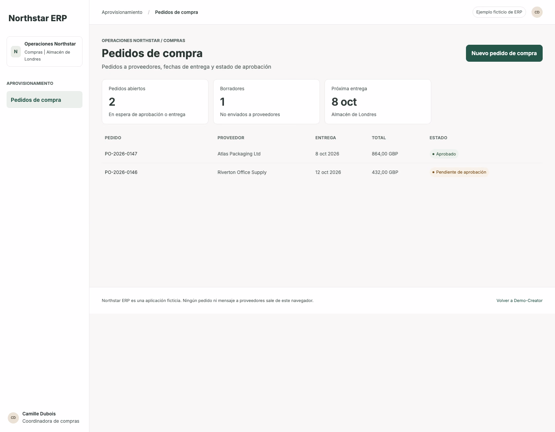Click the PEDIDO column header
The height and width of the screenshot is (432, 555).
[x=113, y=138]
